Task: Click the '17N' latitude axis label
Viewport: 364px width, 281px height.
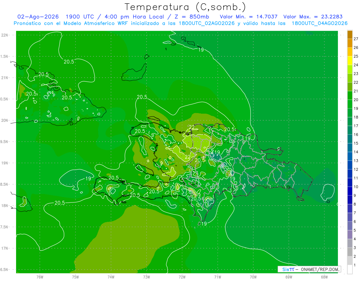Action: click(5, 248)
